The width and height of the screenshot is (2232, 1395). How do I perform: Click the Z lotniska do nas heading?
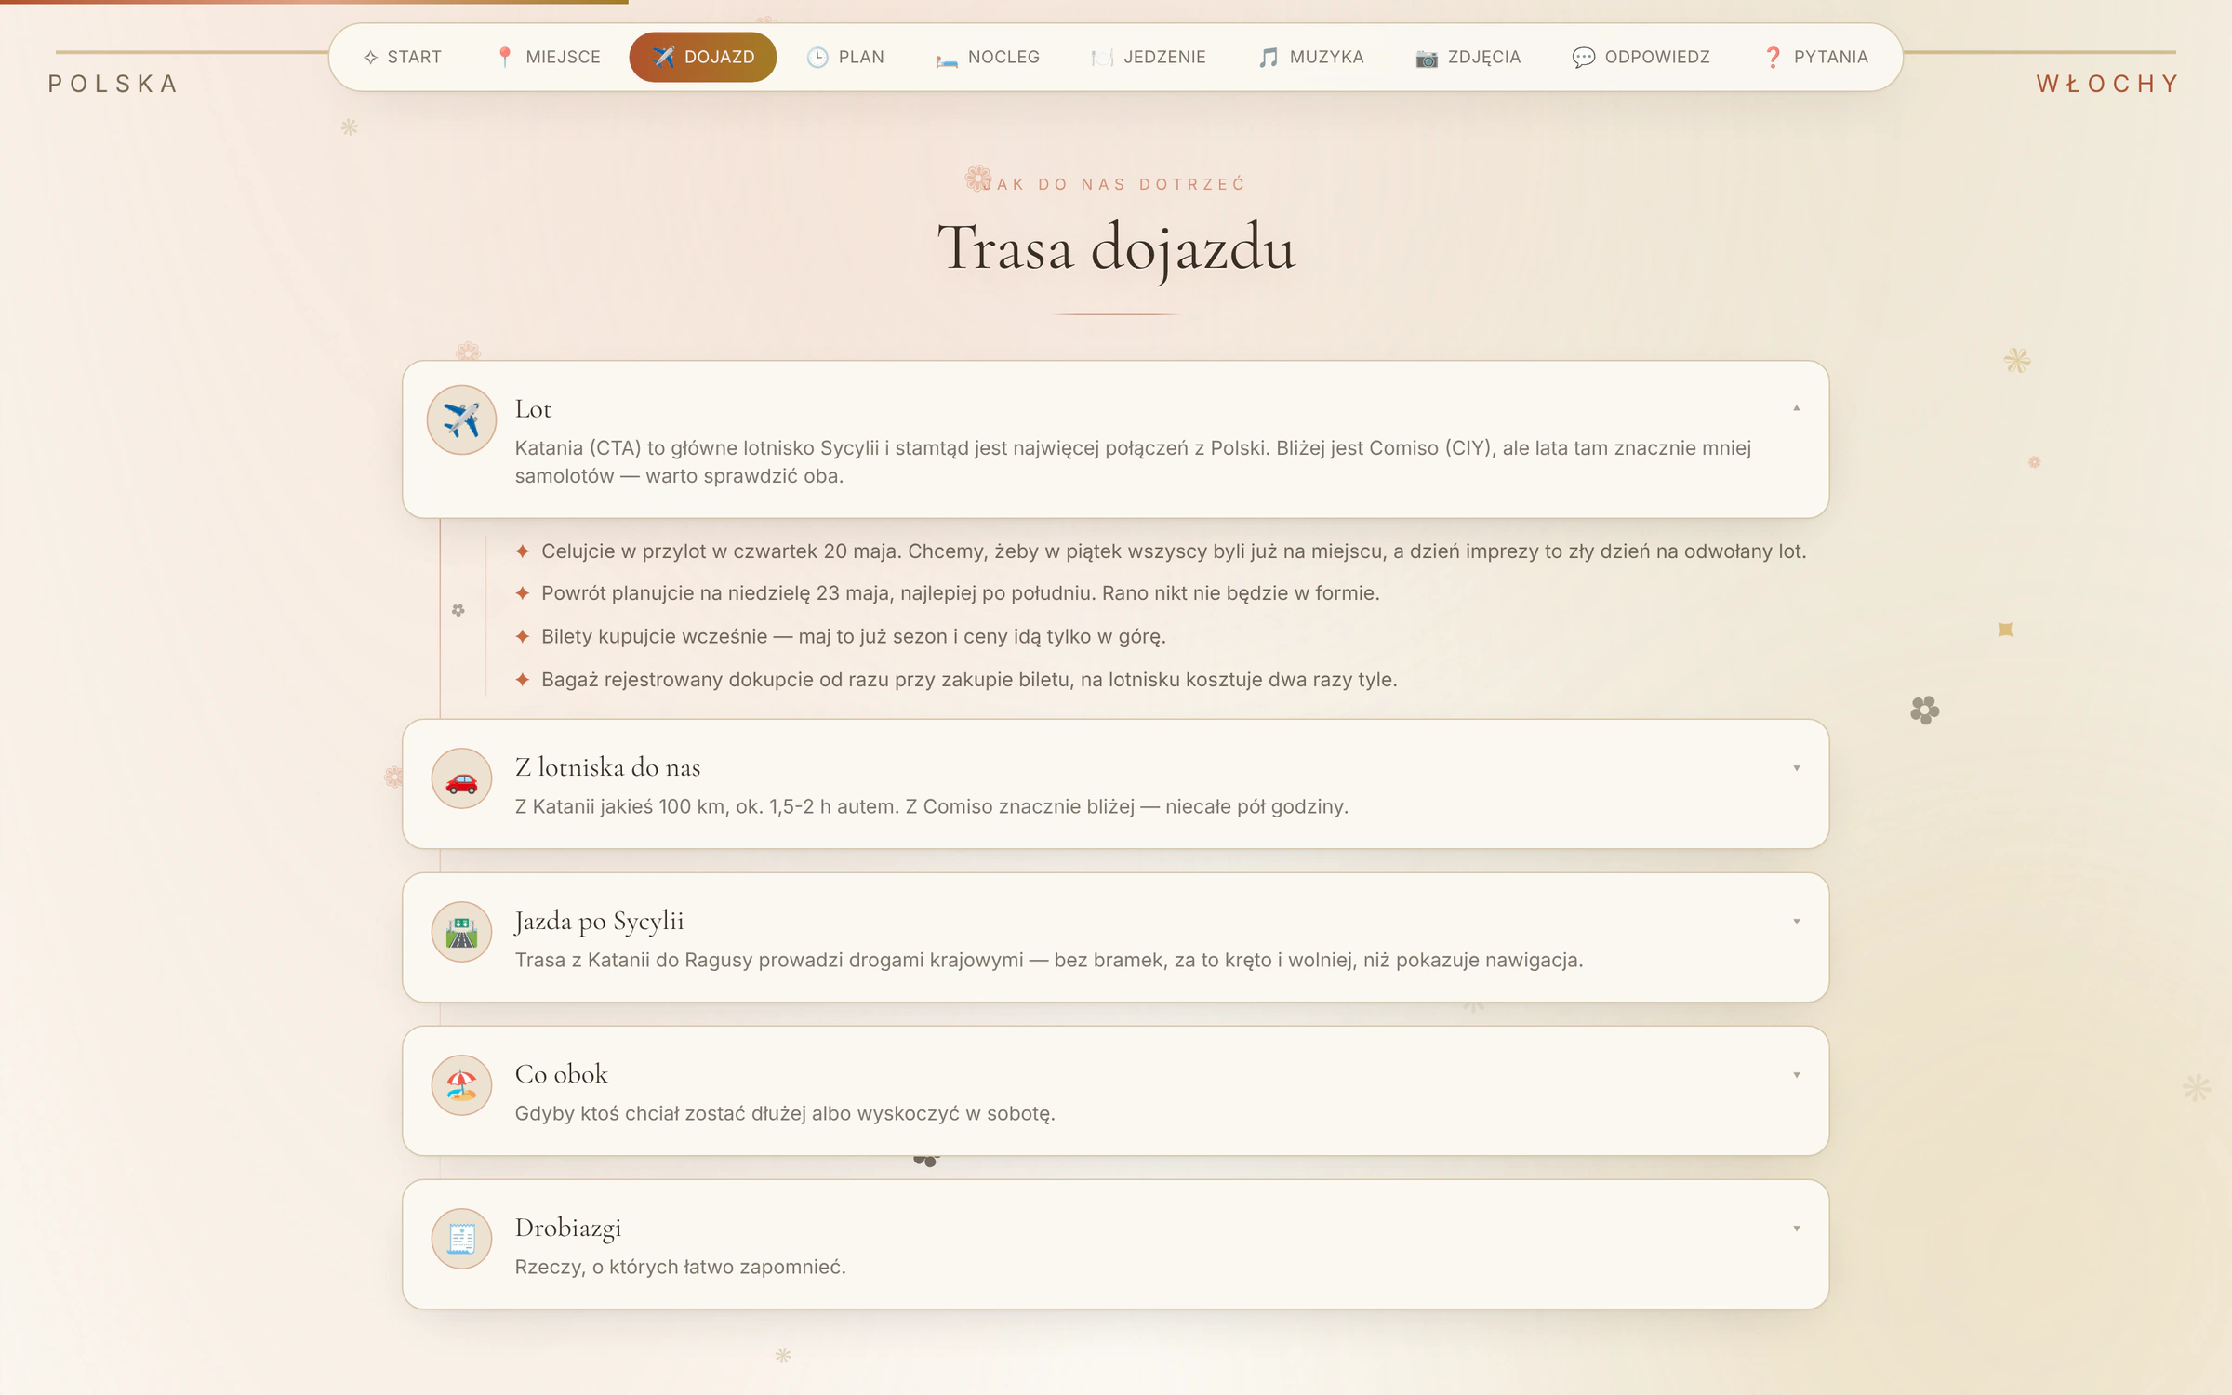[x=607, y=767]
